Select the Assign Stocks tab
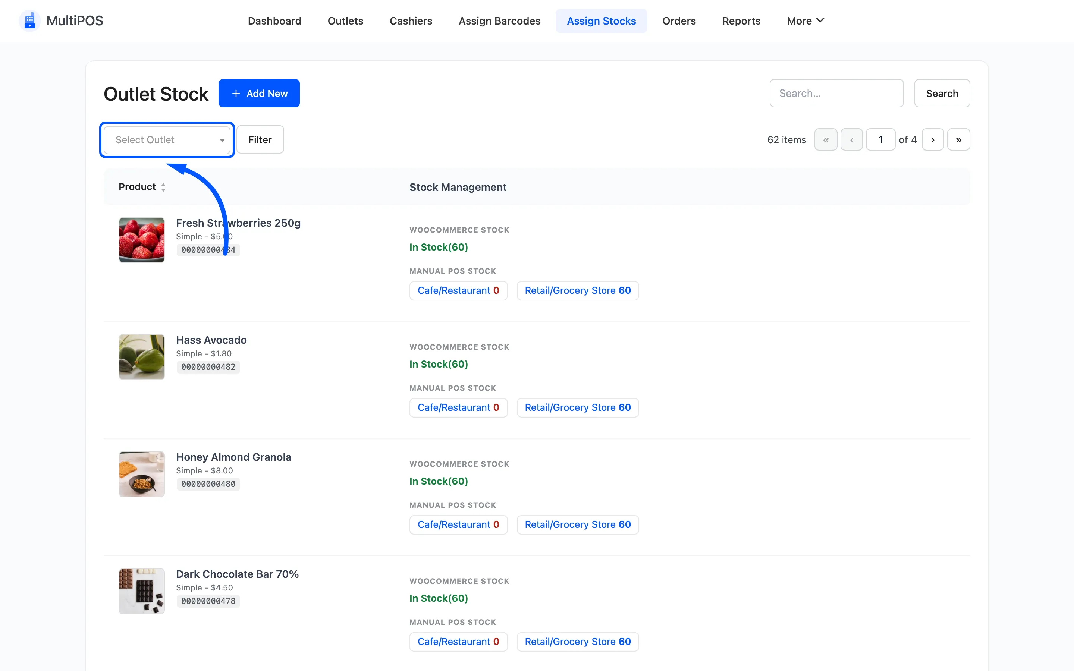 coord(601,21)
